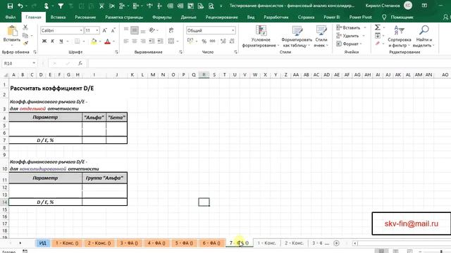Switch to the Данные ribbon tab
The width and height of the screenshot is (451, 253).
pos(188,17)
